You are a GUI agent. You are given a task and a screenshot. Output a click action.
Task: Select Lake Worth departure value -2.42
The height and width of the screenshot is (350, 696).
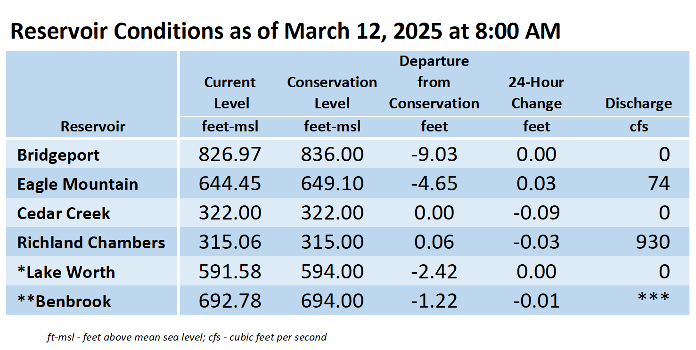(x=434, y=271)
